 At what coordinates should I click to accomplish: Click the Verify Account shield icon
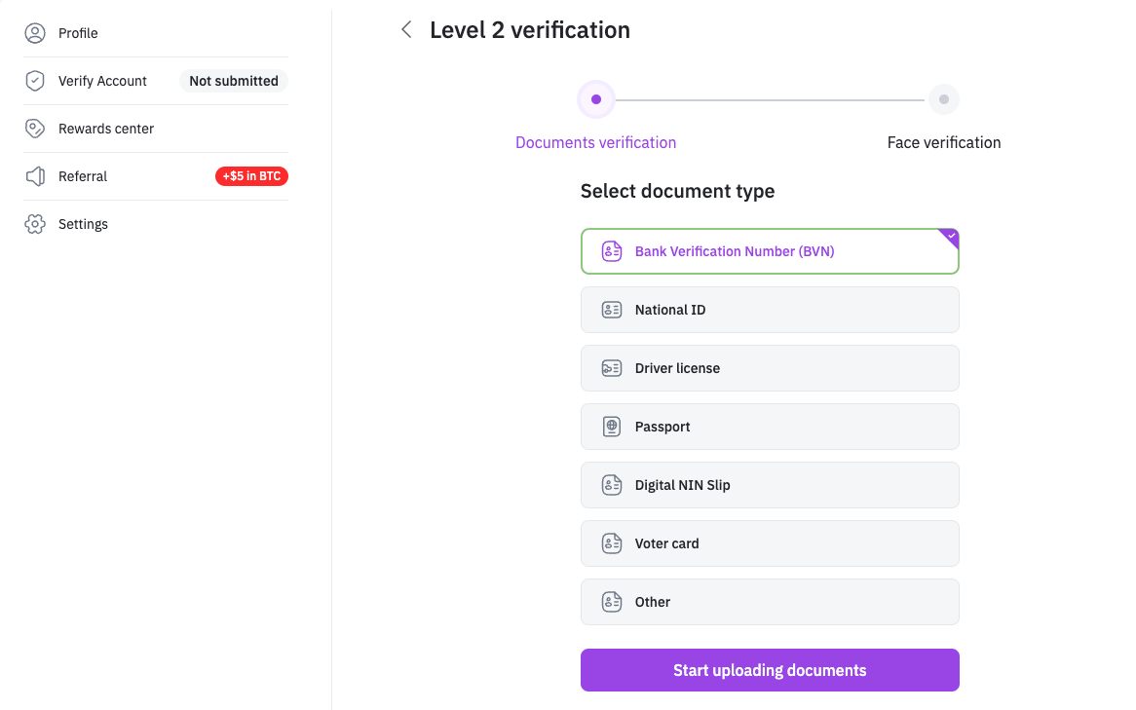pos(35,81)
